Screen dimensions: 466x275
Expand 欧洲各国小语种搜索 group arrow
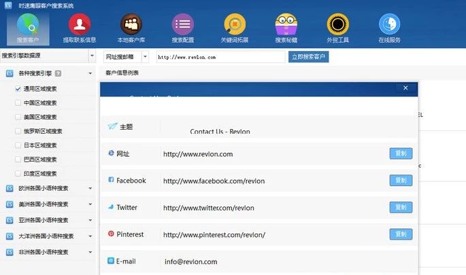[90, 188]
